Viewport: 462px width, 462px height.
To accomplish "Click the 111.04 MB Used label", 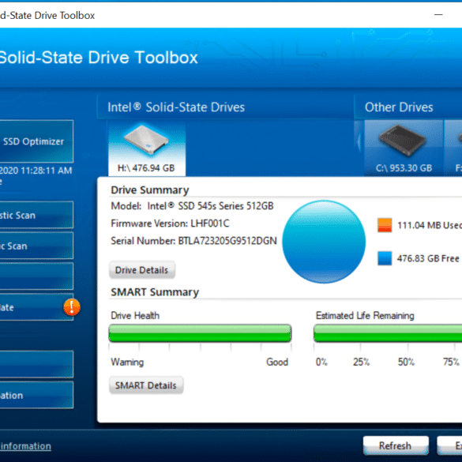I will [430, 225].
